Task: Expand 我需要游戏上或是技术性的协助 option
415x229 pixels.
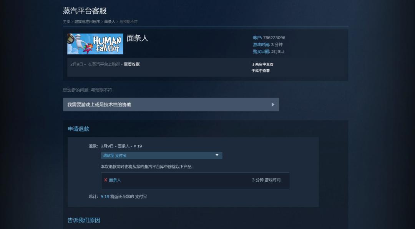Action: 171,105
